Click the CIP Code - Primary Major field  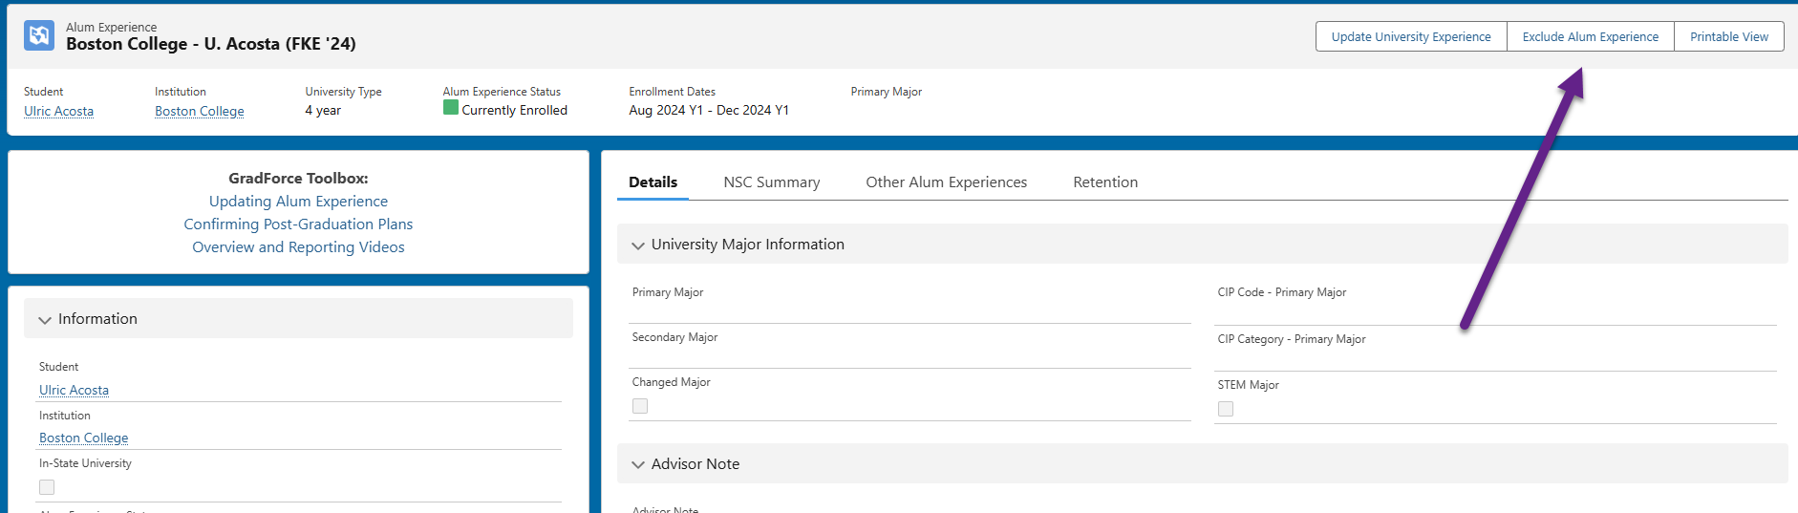pos(1495,303)
